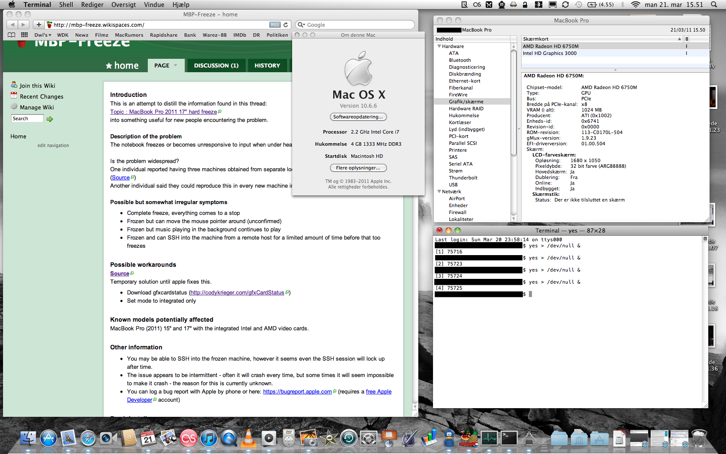Go back in Safari with the back arrow
Viewport: 726px width, 454px height.
coord(13,25)
